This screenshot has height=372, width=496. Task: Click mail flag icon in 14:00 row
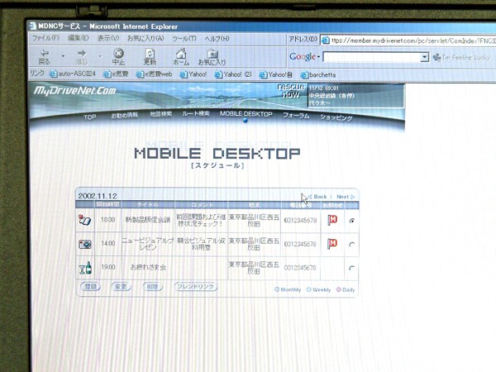click(x=332, y=244)
